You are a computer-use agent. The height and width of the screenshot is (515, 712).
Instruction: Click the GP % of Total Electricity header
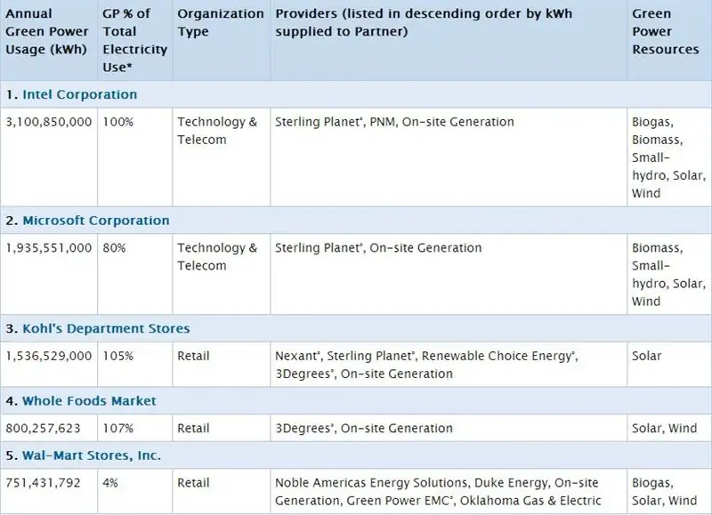pyautogui.click(x=133, y=41)
